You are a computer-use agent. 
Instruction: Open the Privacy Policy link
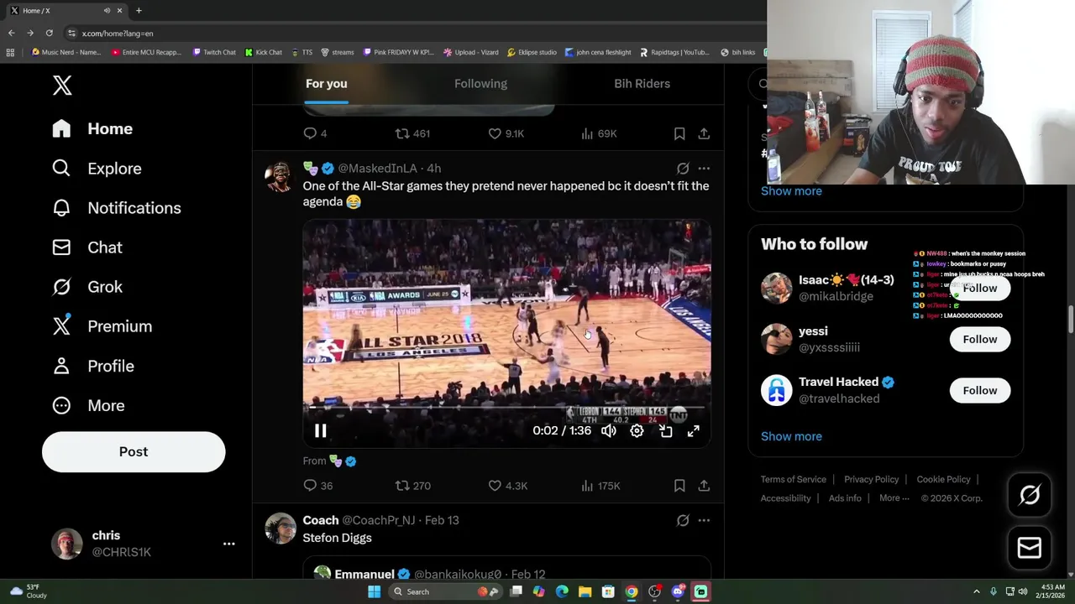click(871, 479)
